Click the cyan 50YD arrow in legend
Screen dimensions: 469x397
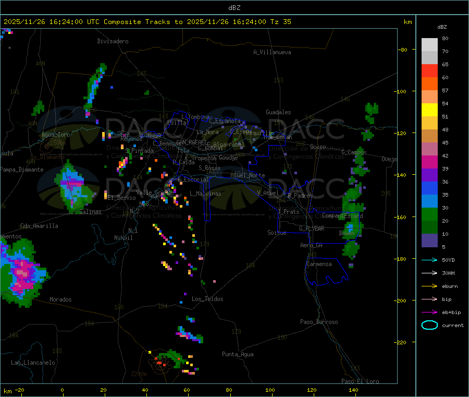click(x=429, y=260)
